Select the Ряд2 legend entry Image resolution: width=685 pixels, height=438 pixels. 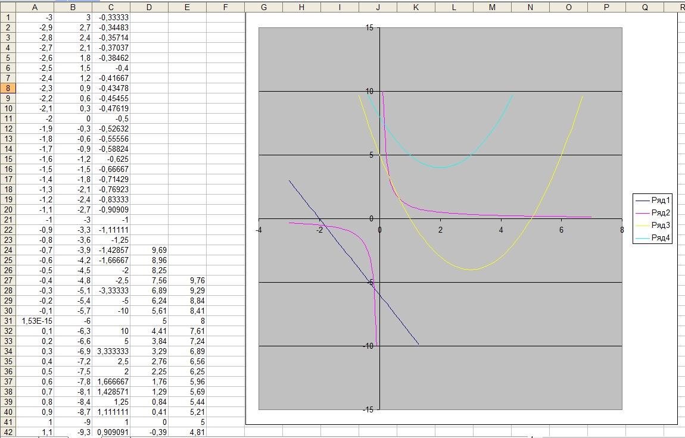point(661,212)
